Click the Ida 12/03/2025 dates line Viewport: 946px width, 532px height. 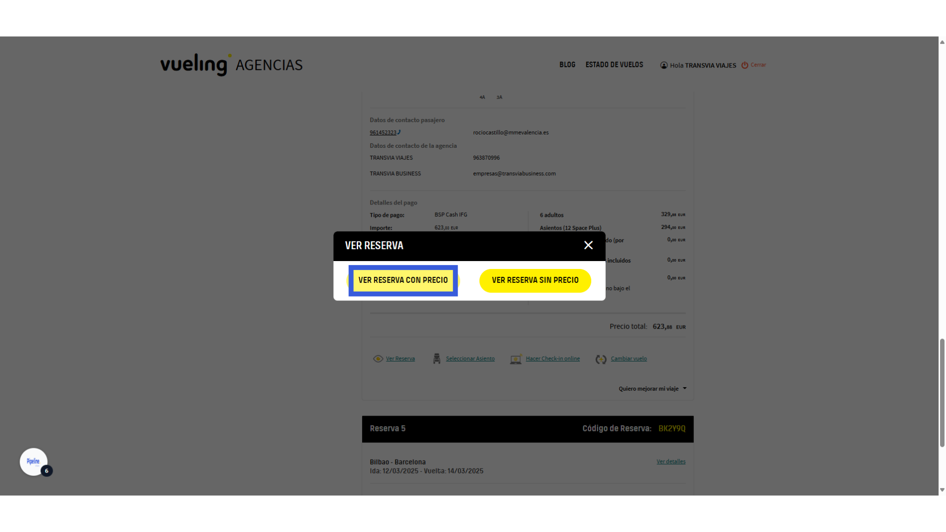click(x=426, y=471)
